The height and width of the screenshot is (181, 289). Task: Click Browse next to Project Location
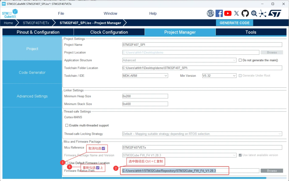tap(272, 52)
